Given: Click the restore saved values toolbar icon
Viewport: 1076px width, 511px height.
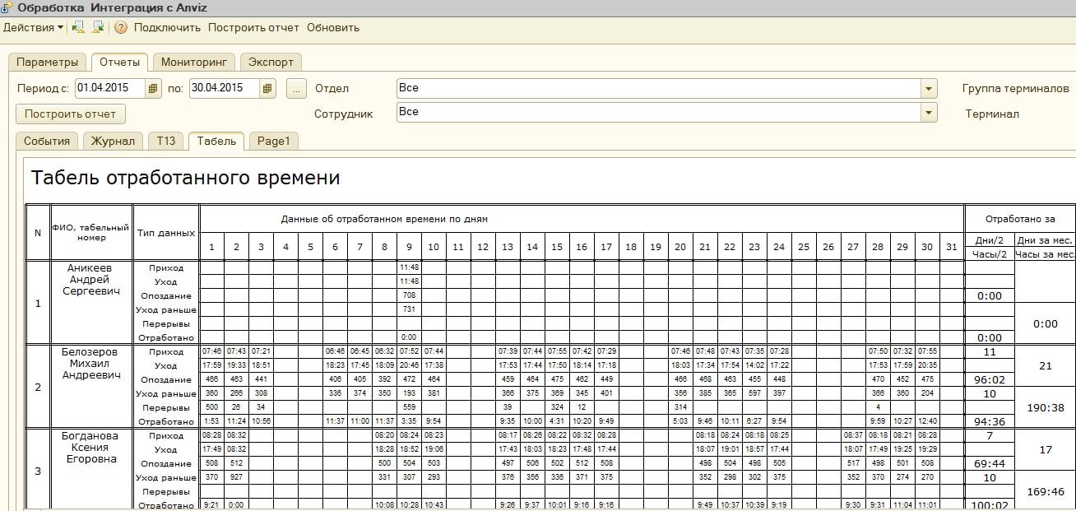Looking at the screenshot, I should pos(79,27).
